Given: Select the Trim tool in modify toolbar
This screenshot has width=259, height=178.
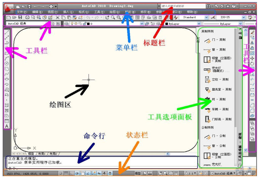Looking at the screenshot, I should [252, 79].
